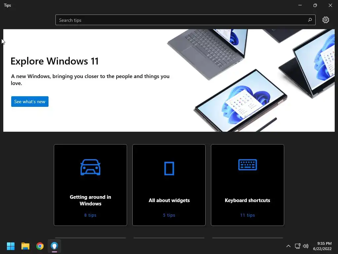The width and height of the screenshot is (338, 254).
Task: Restore down the Tips window
Action: (315, 5)
